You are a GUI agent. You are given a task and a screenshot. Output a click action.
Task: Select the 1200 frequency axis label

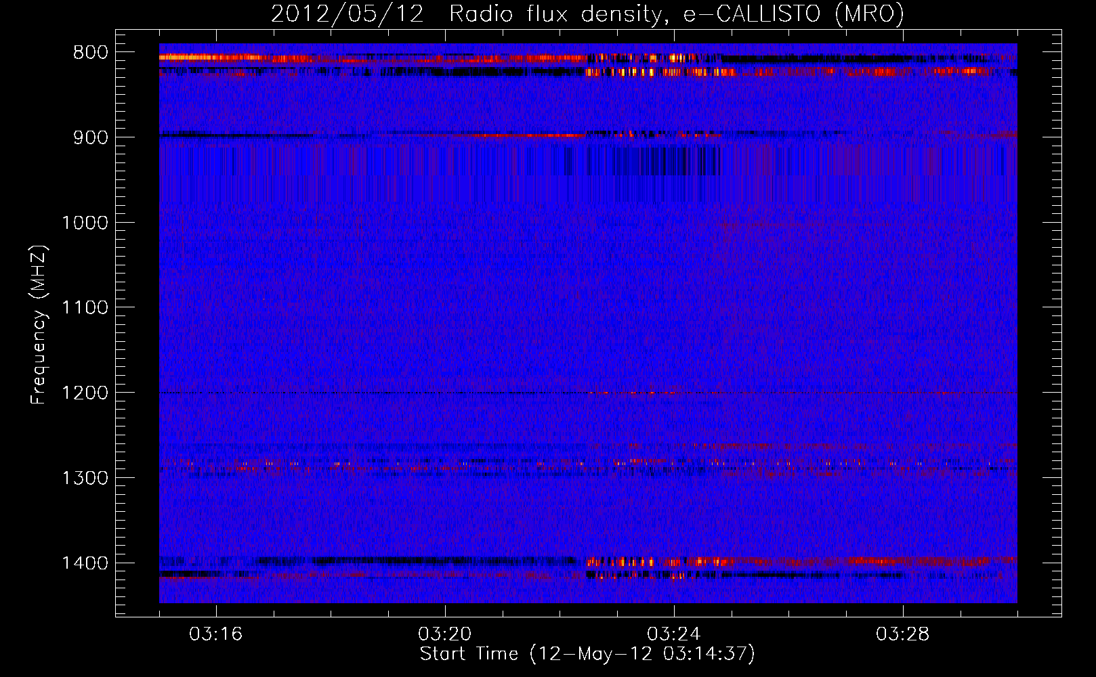[x=85, y=393]
